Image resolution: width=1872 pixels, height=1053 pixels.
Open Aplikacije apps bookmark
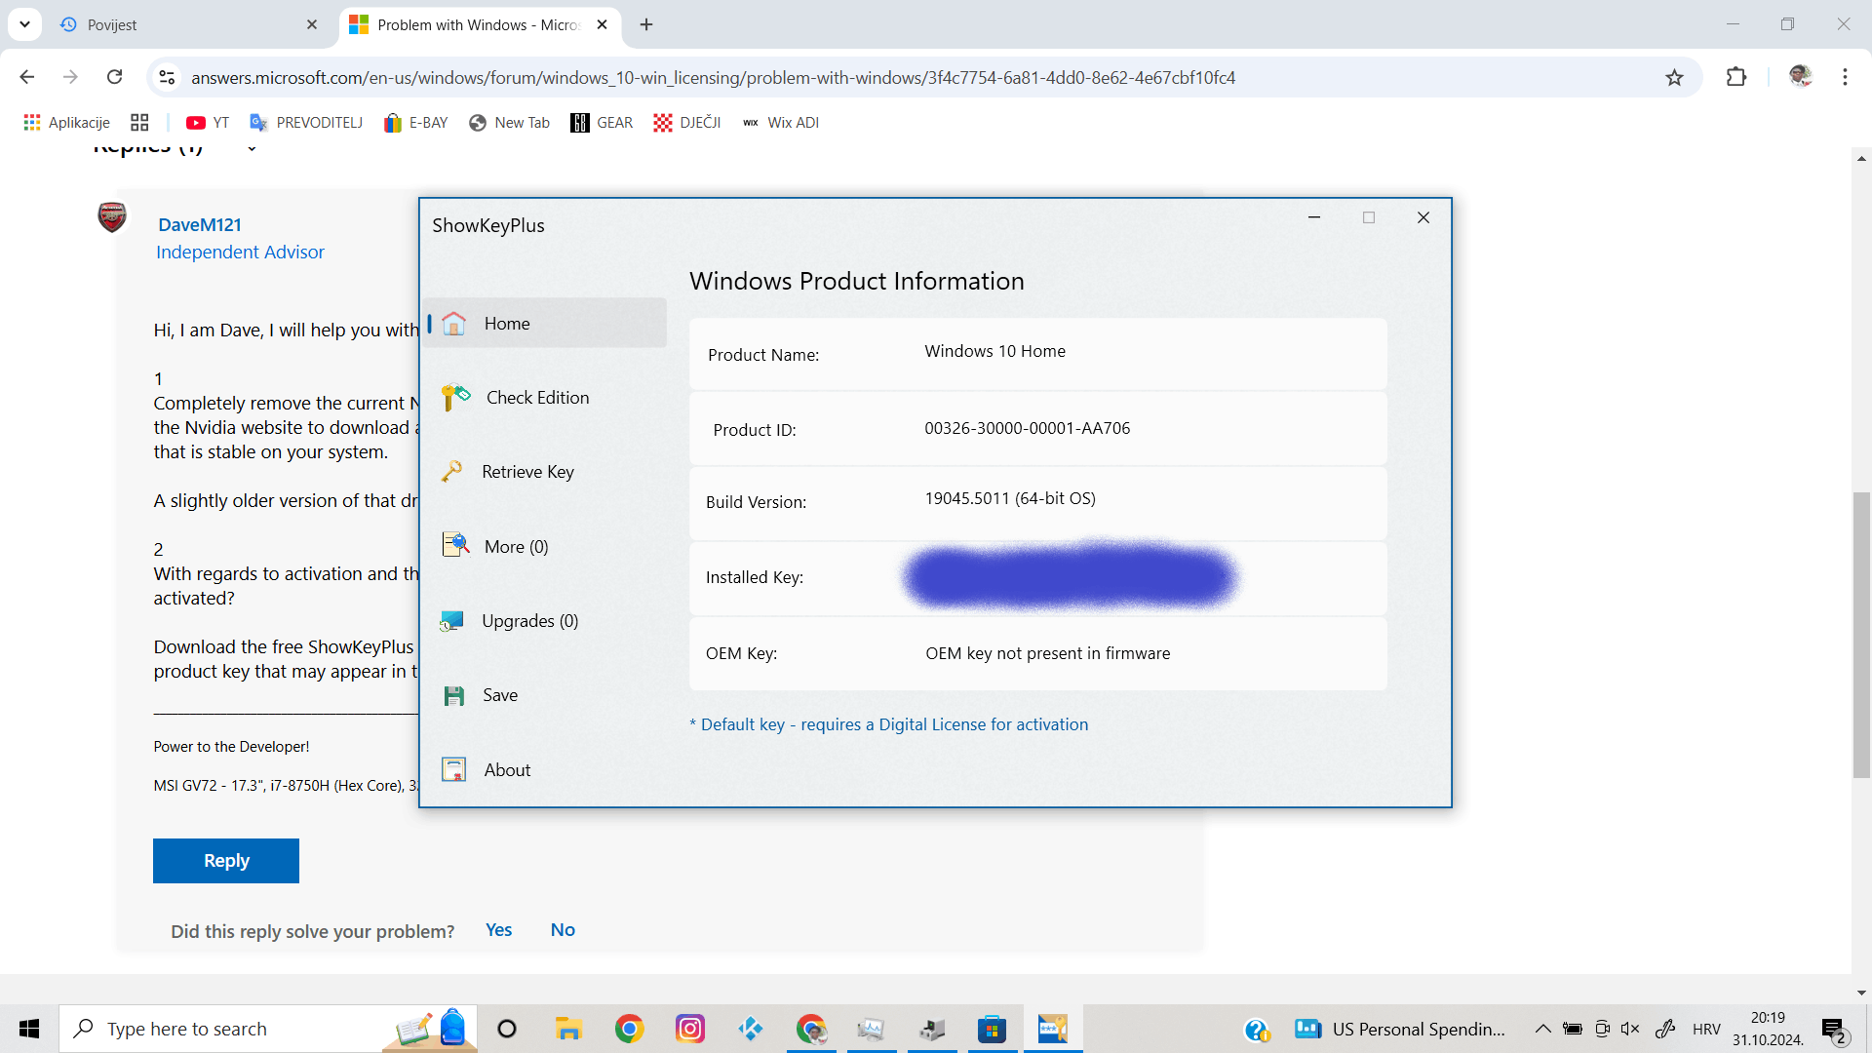point(66,122)
